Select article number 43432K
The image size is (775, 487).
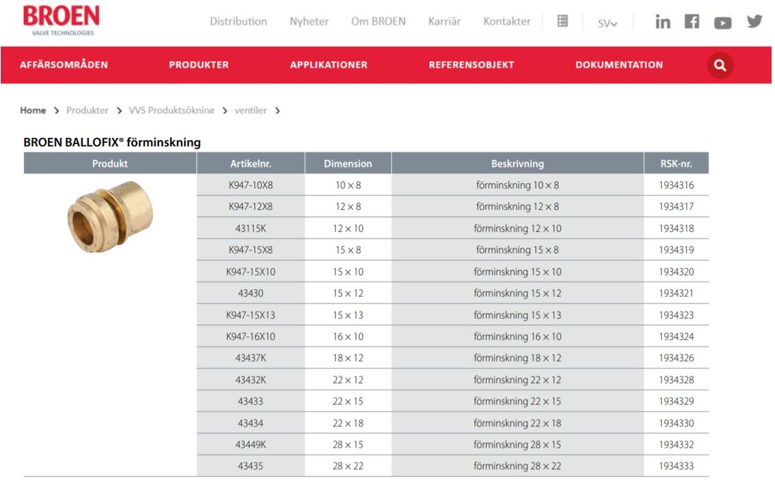[x=251, y=380]
